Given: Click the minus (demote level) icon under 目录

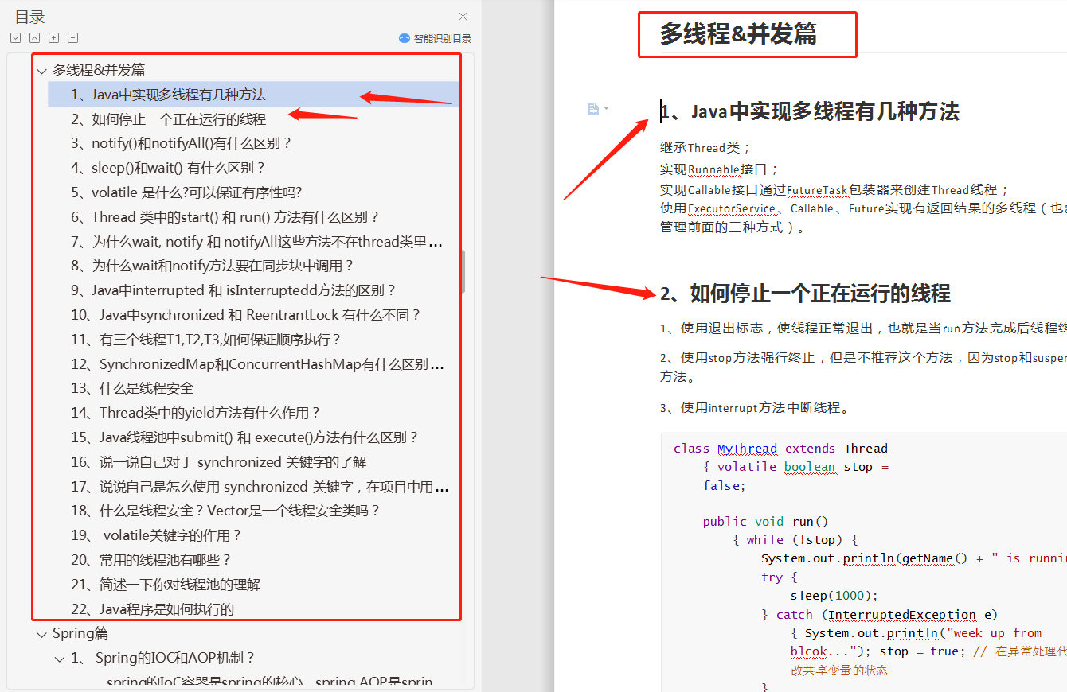Looking at the screenshot, I should coord(72,37).
